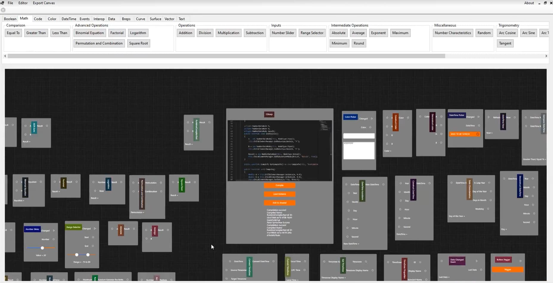Click the DateTime Now Refresh input triangle
The image size is (553, 283).
click(489, 117)
